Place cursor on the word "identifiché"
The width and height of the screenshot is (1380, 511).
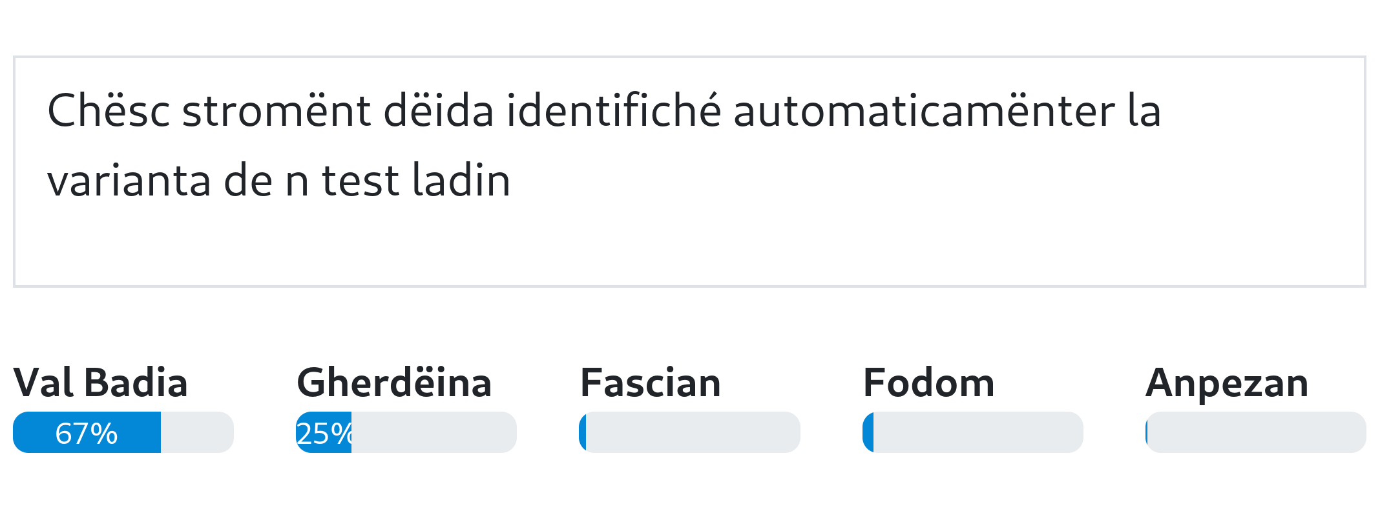[613, 111]
